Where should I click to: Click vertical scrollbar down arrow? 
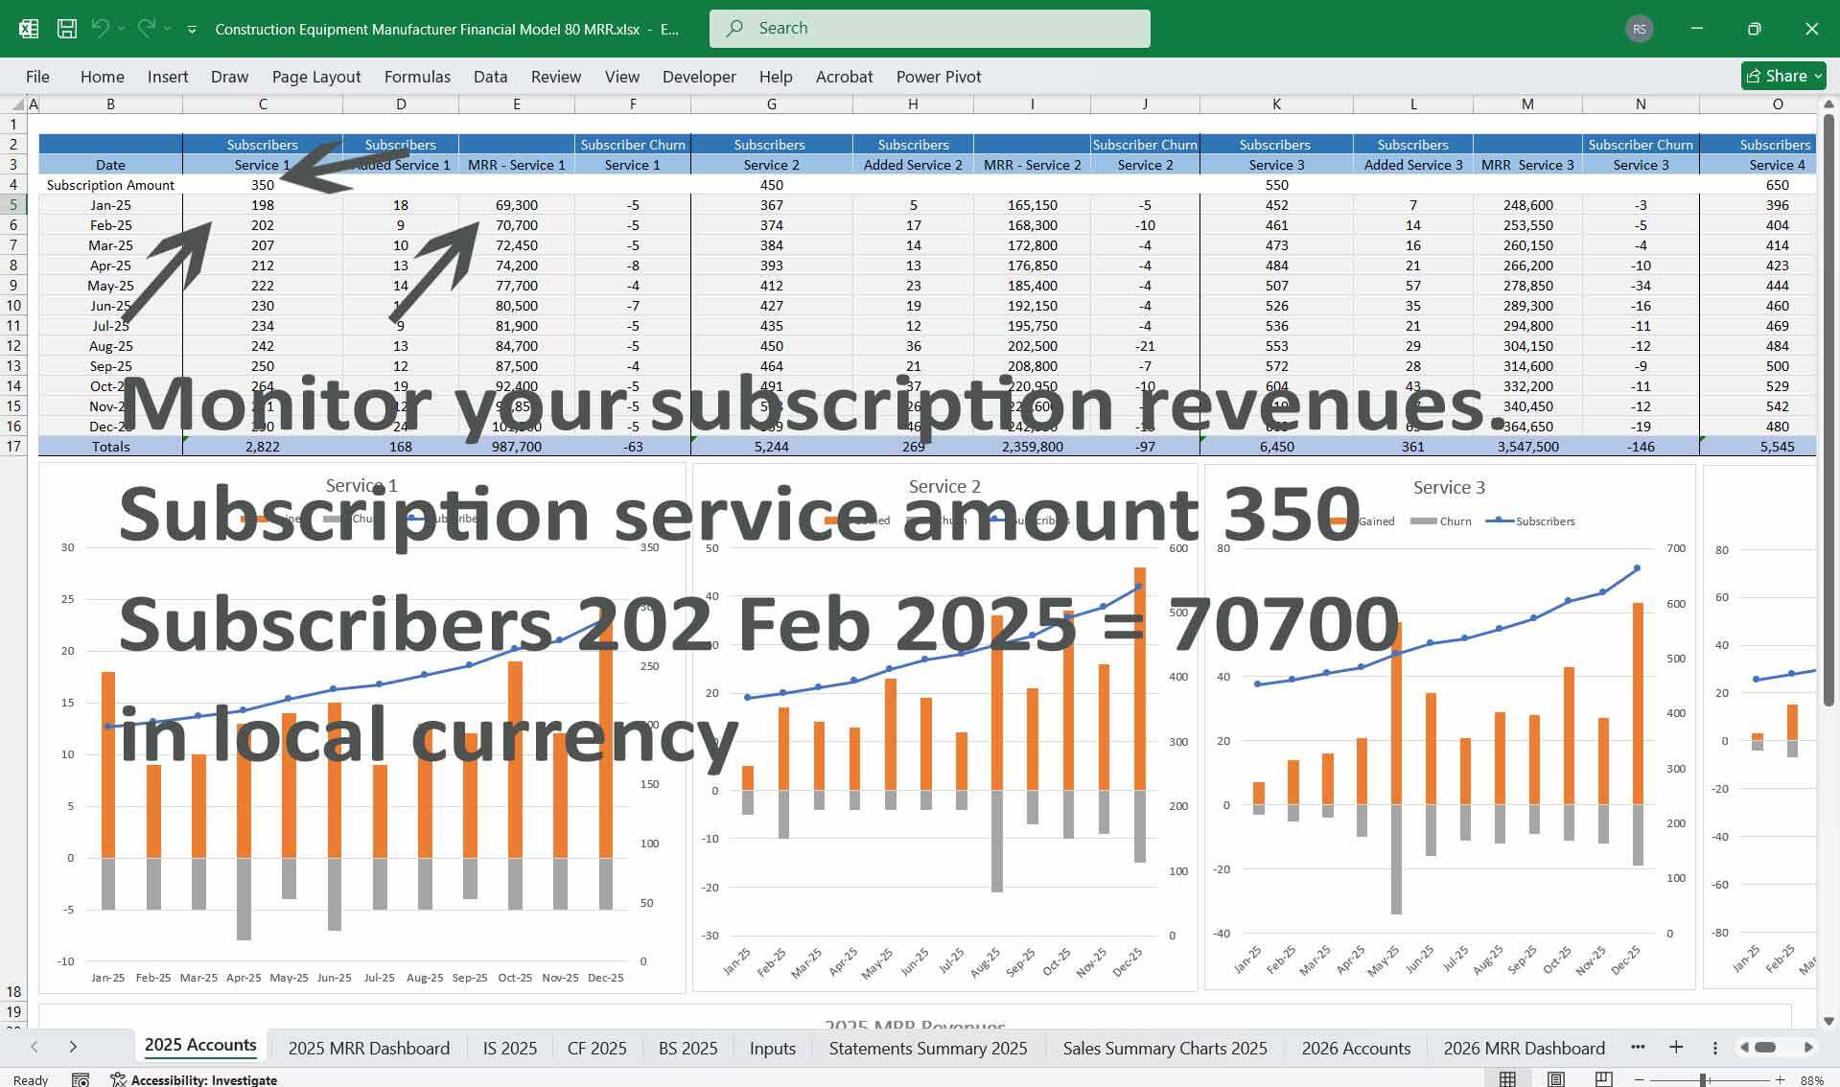1828,1021
